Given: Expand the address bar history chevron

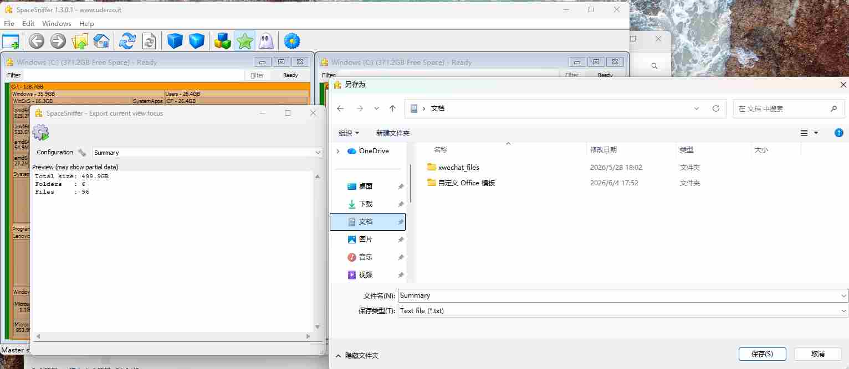Looking at the screenshot, I should 697,108.
